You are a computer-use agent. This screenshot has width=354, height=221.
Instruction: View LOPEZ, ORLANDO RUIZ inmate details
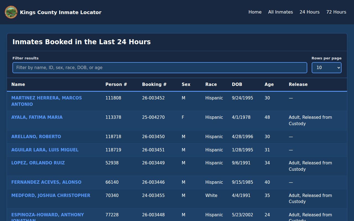pos(38,163)
